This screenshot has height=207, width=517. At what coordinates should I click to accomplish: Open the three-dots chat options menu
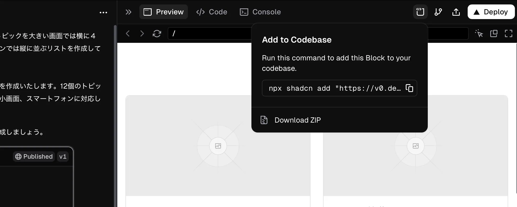[103, 12]
